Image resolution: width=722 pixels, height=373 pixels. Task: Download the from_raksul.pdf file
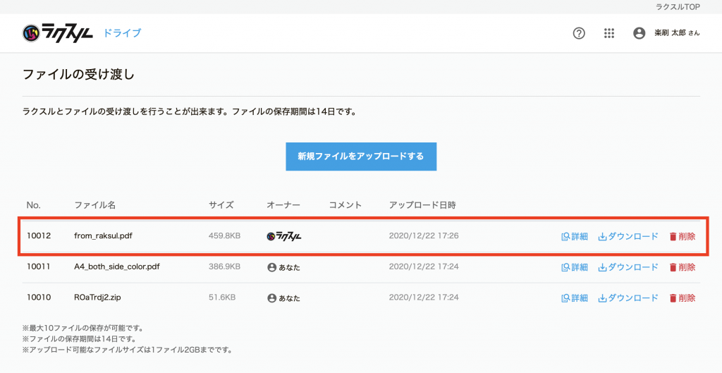point(628,236)
